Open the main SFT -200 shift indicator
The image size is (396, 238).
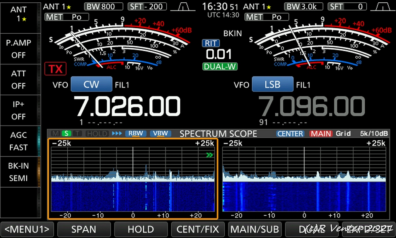[x=147, y=7]
